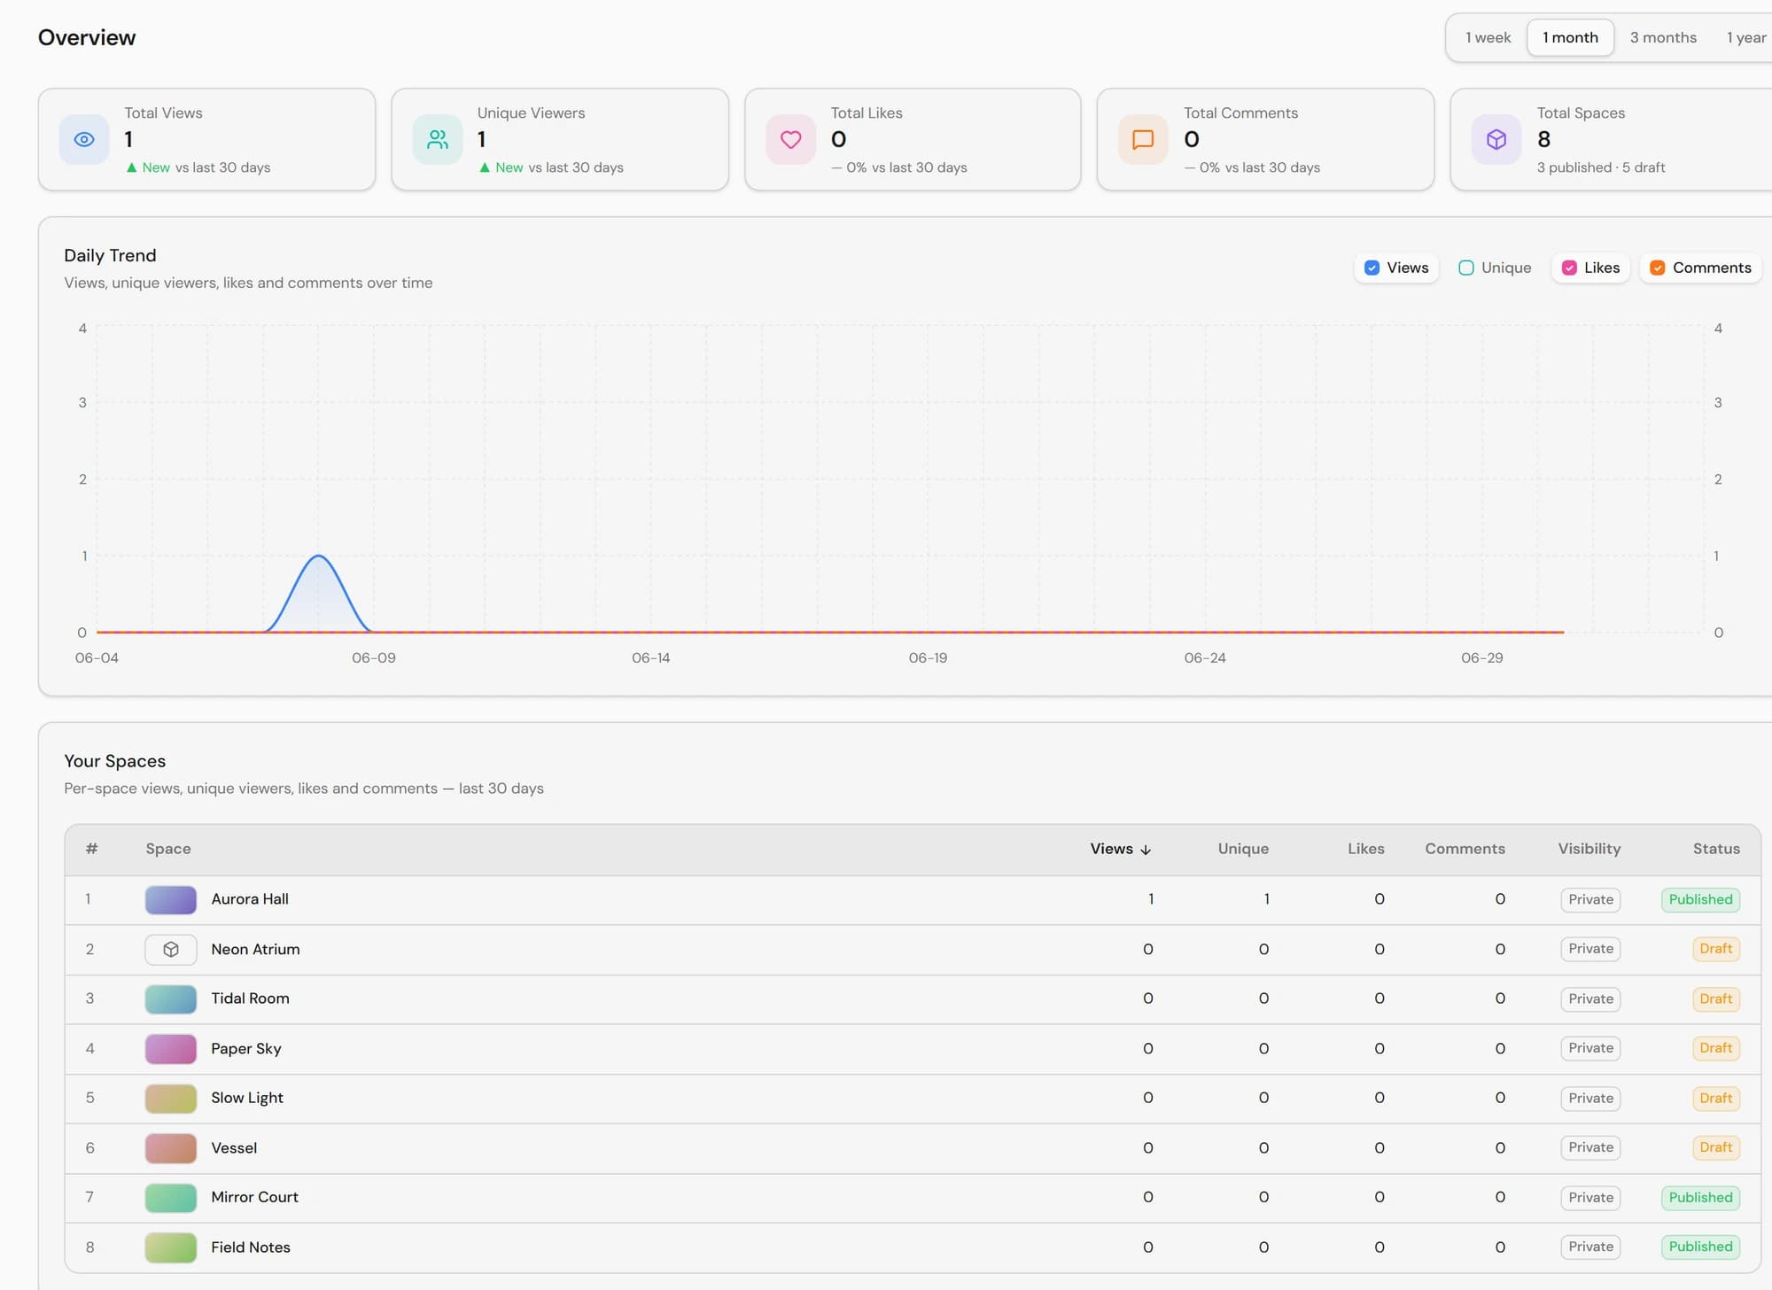Open the Paper Sky thumbnail
The width and height of the screenshot is (1772, 1290).
point(171,1049)
